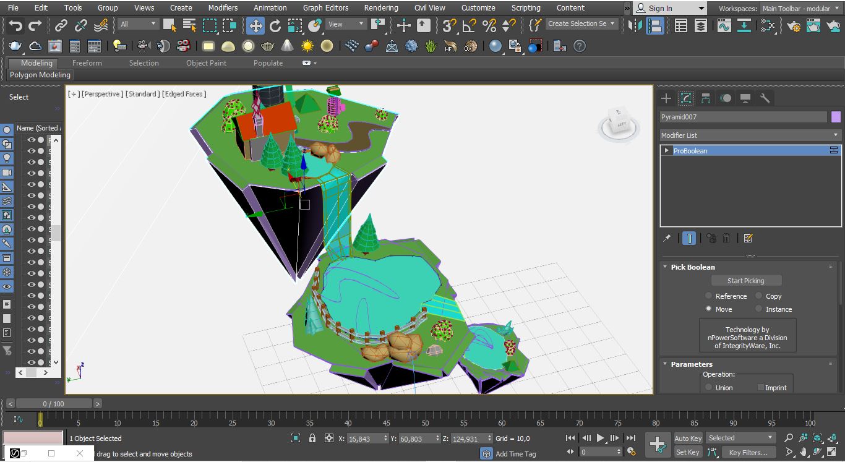
Task: Click the teapot render icon
Action: pyautogui.click(x=15, y=46)
